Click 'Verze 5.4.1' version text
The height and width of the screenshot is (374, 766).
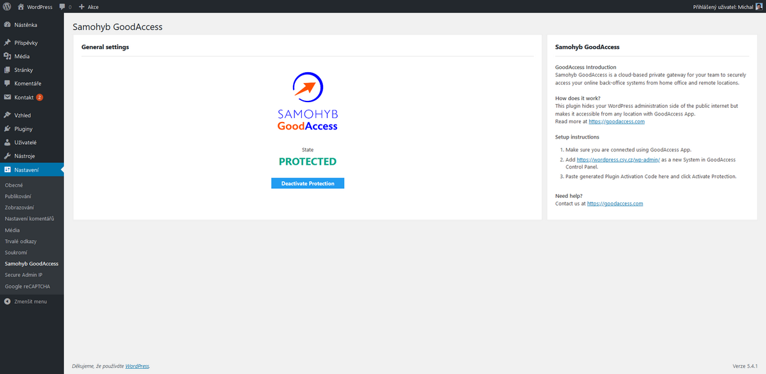(746, 366)
